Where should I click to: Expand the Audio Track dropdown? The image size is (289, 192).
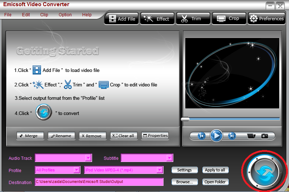(88, 158)
